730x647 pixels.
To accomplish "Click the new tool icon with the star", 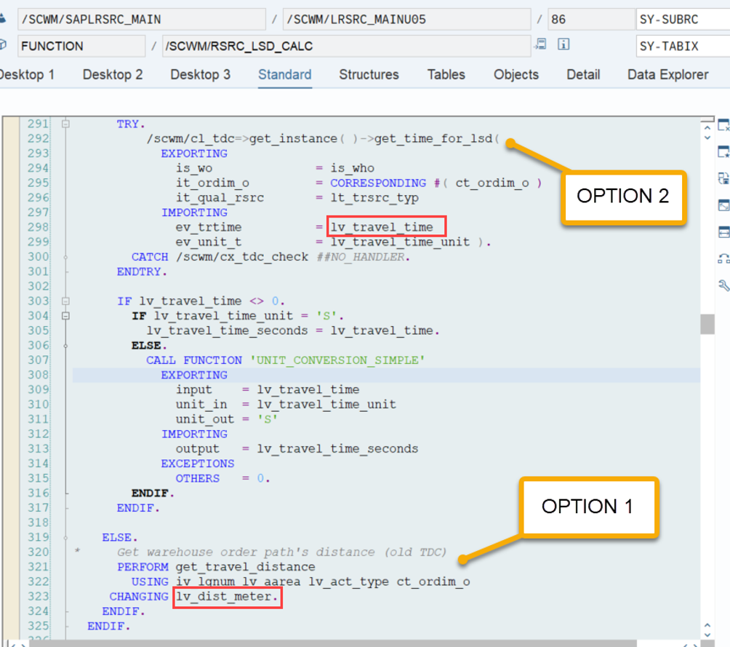I will tap(723, 151).
